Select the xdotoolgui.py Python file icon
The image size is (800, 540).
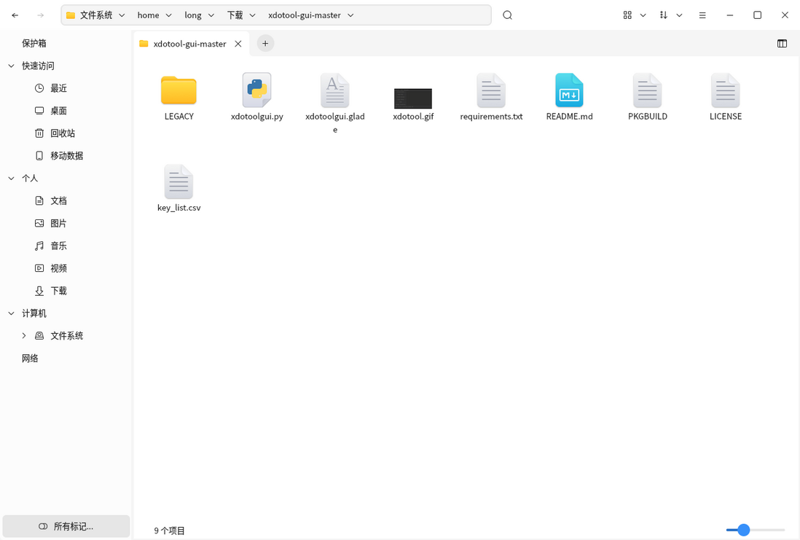256,90
